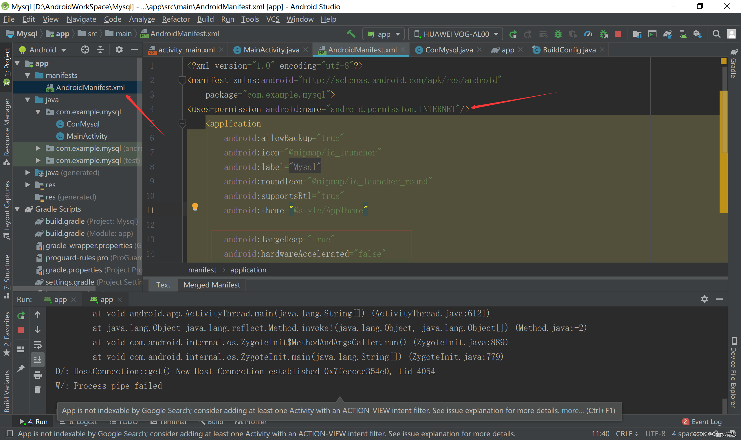Image resolution: width=741 pixels, height=440 pixels.
Task: Run the app in debug mode
Action: click(558, 34)
